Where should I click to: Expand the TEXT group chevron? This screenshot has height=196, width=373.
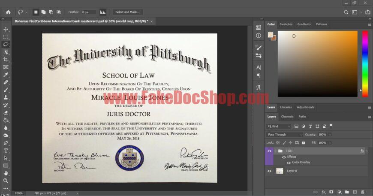tap(276, 151)
